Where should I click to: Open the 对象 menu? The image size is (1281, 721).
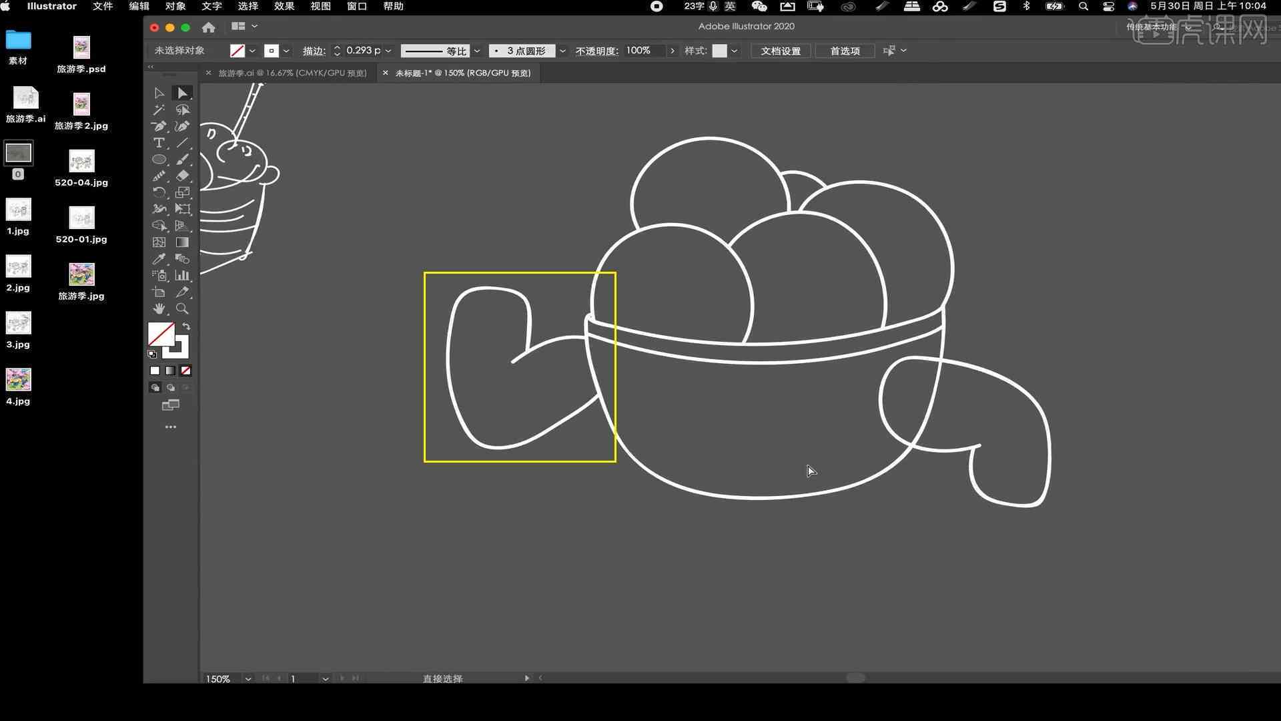click(175, 6)
